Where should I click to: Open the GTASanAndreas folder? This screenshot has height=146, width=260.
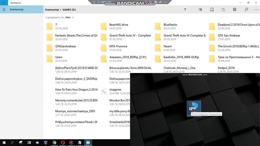pyautogui.click(x=72, y=48)
